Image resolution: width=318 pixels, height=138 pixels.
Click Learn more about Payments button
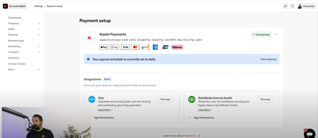point(182,136)
